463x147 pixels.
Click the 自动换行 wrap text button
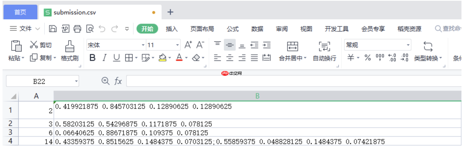coord(324,51)
